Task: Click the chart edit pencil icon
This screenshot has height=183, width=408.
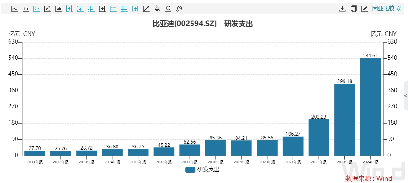Action: tap(365, 9)
